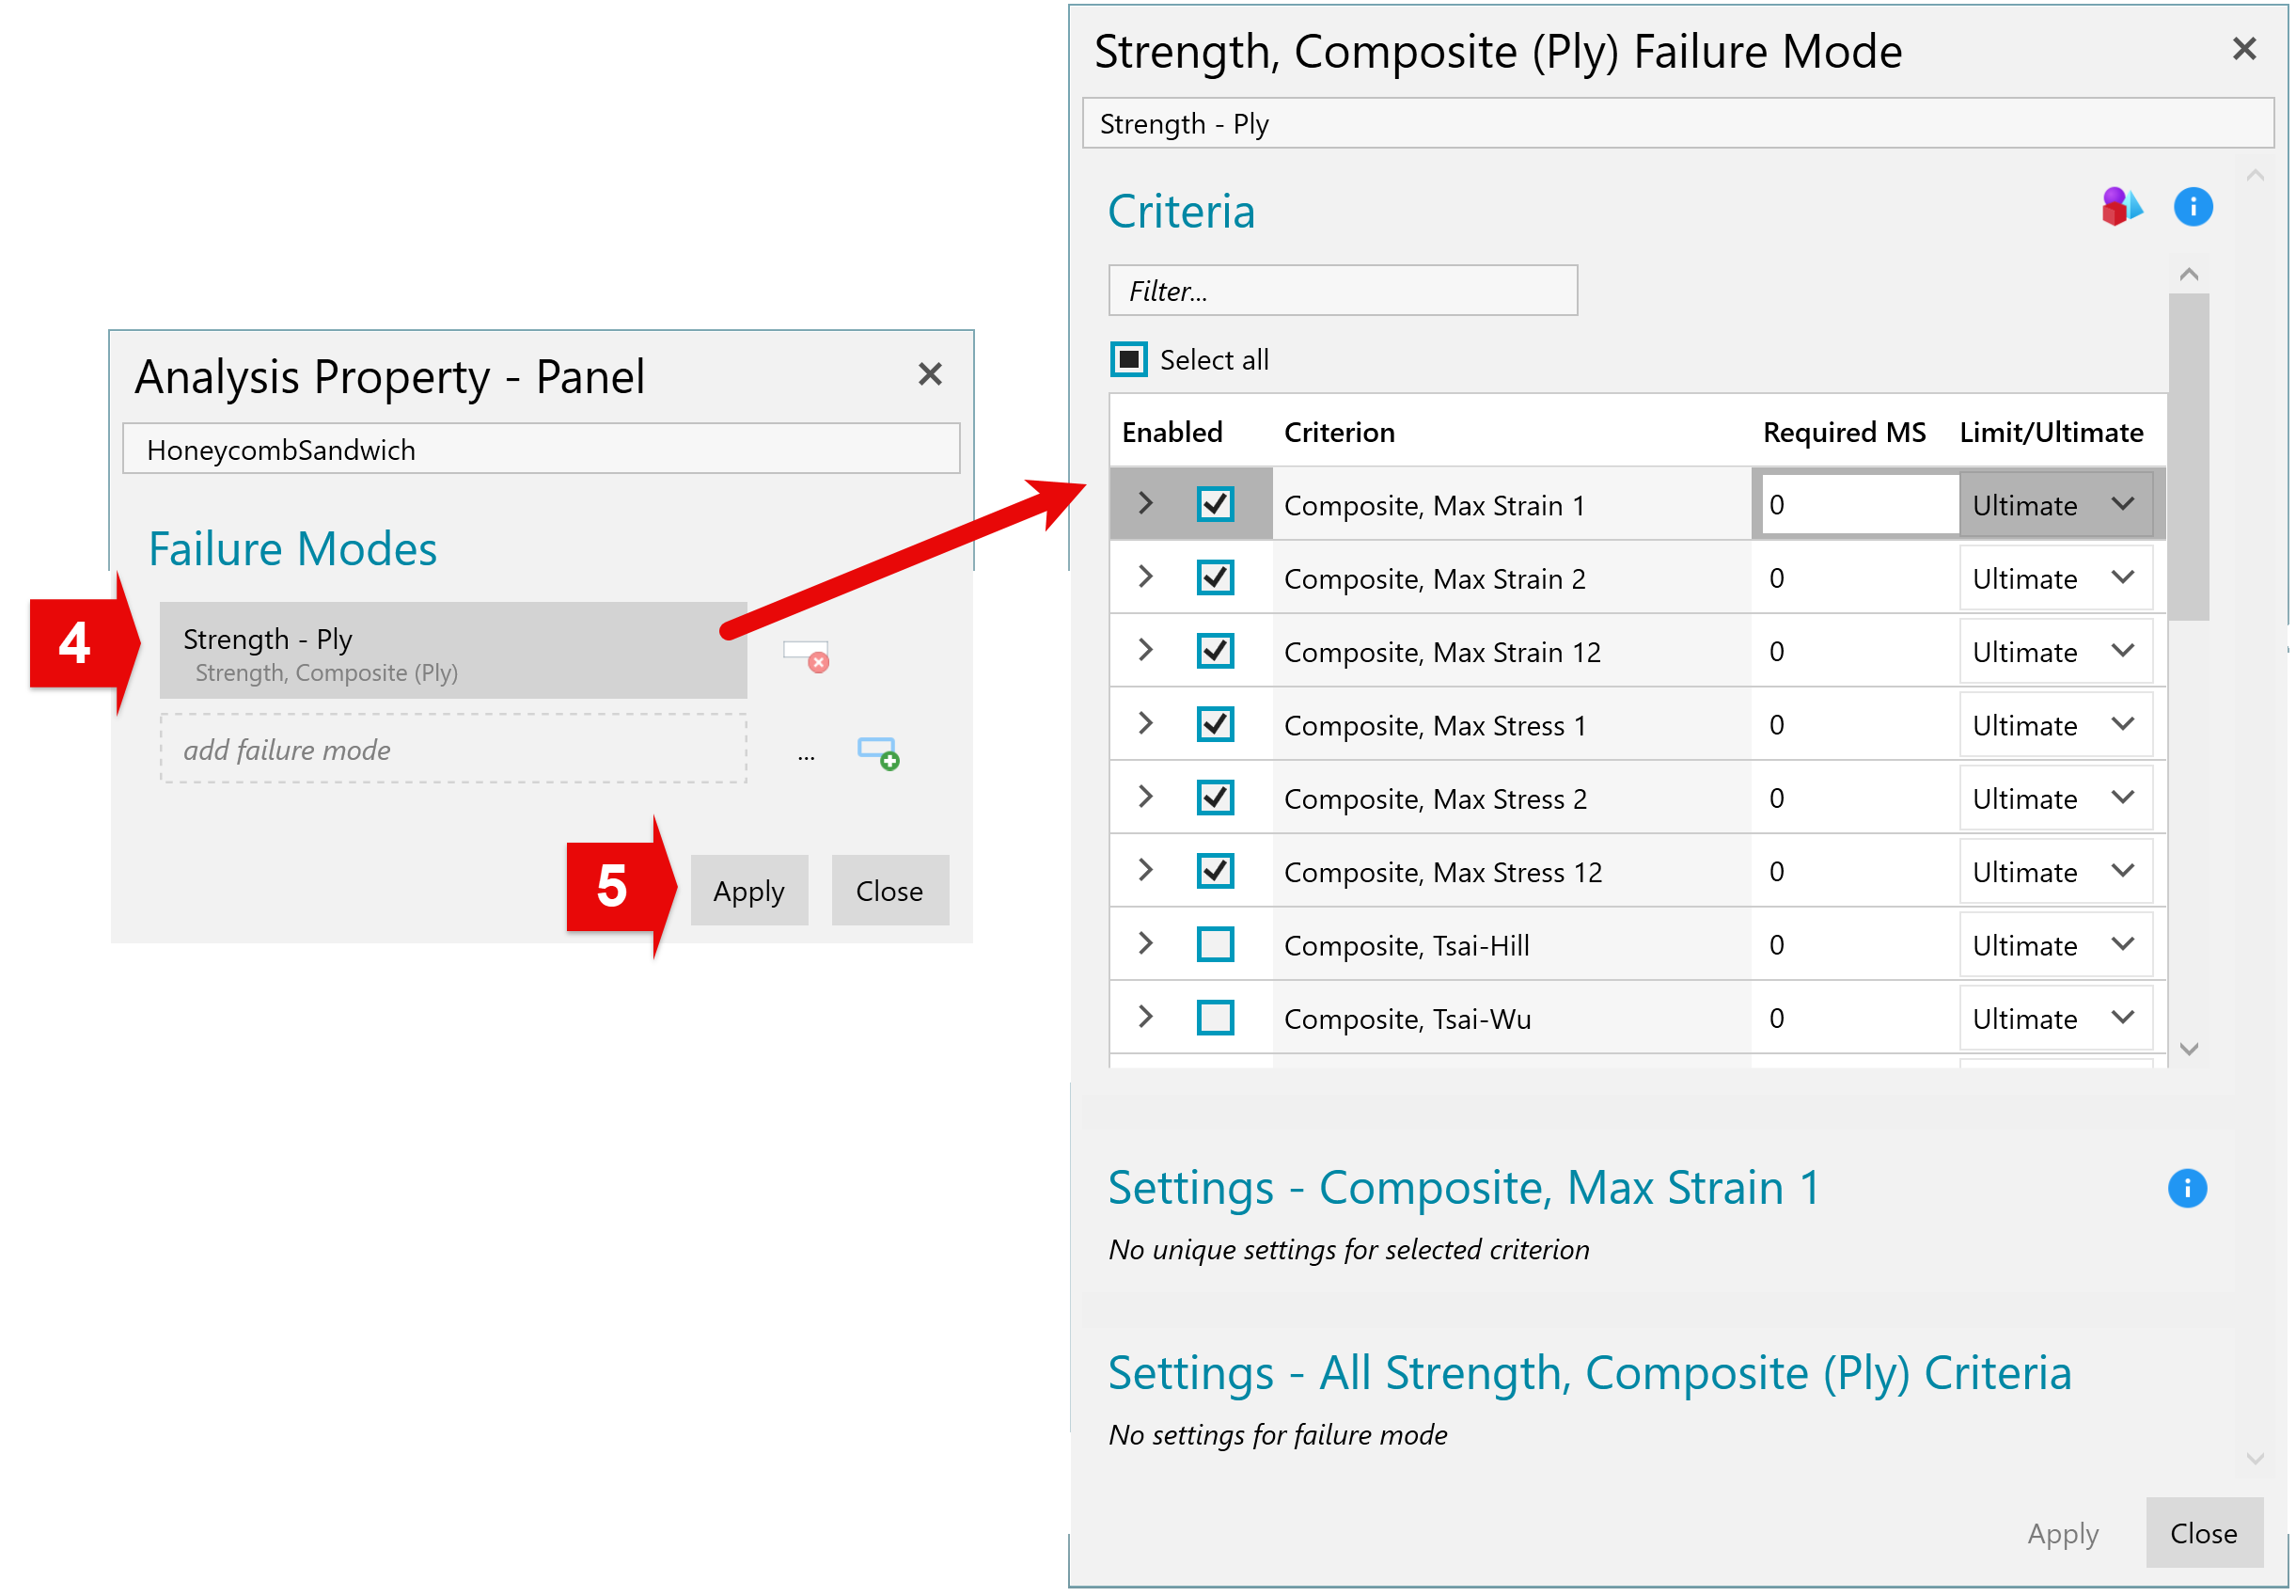Select the Composite, Max Stress 12 row
Image resolution: width=2296 pixels, height=1596 pixels.
point(1637,871)
